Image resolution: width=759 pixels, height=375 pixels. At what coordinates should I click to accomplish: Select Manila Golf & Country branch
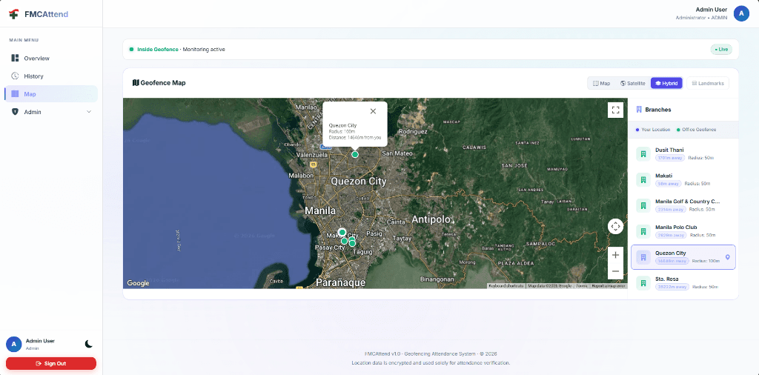click(683, 205)
